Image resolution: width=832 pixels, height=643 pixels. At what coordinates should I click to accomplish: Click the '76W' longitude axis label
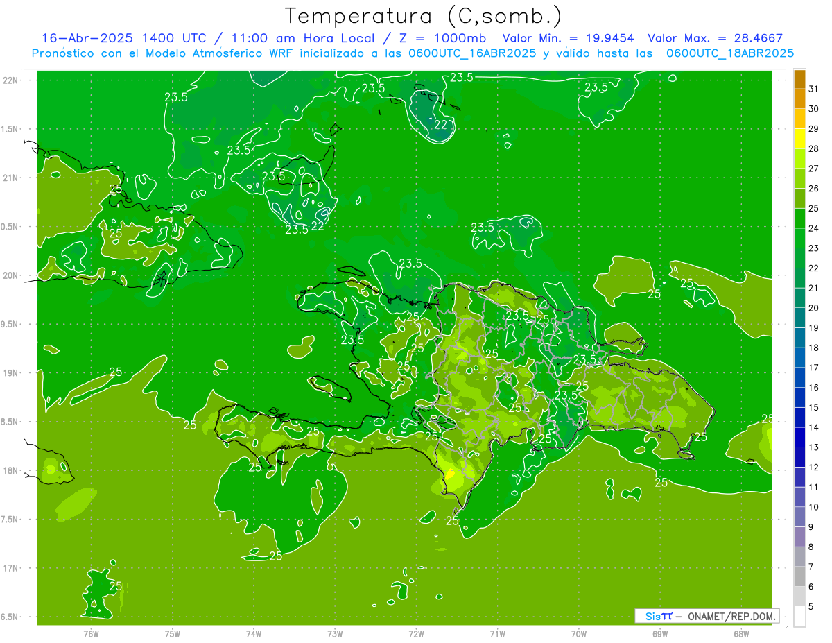pyautogui.click(x=91, y=634)
